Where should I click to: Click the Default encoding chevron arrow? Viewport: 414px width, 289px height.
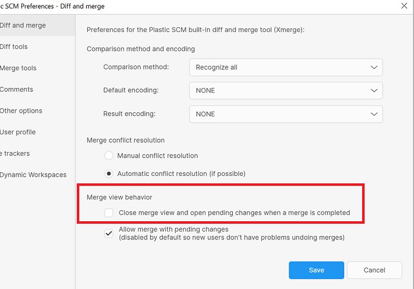coord(374,90)
